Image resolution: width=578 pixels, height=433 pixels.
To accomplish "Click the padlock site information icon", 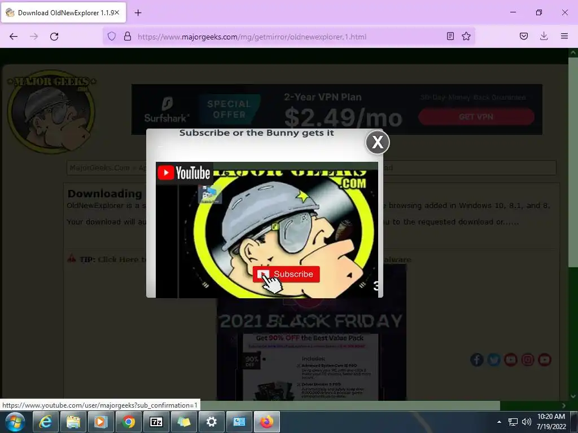I will tap(128, 36).
